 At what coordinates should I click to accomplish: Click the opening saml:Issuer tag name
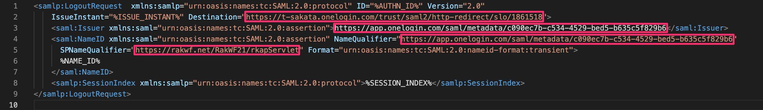[80, 28]
